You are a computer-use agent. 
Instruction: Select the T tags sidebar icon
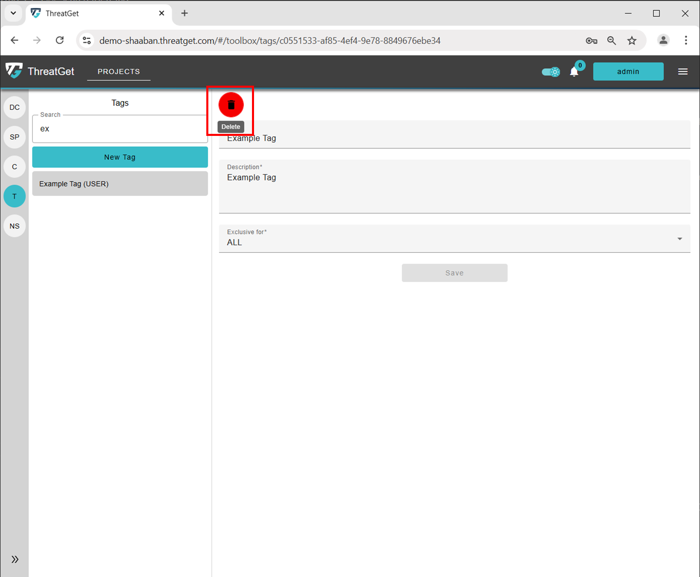14,196
